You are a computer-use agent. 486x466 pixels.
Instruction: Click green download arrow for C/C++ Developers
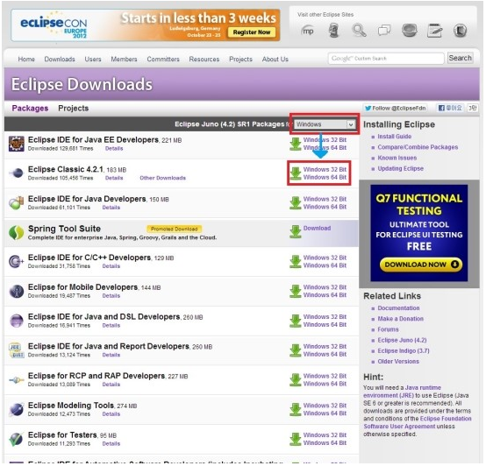pyautogui.click(x=296, y=261)
